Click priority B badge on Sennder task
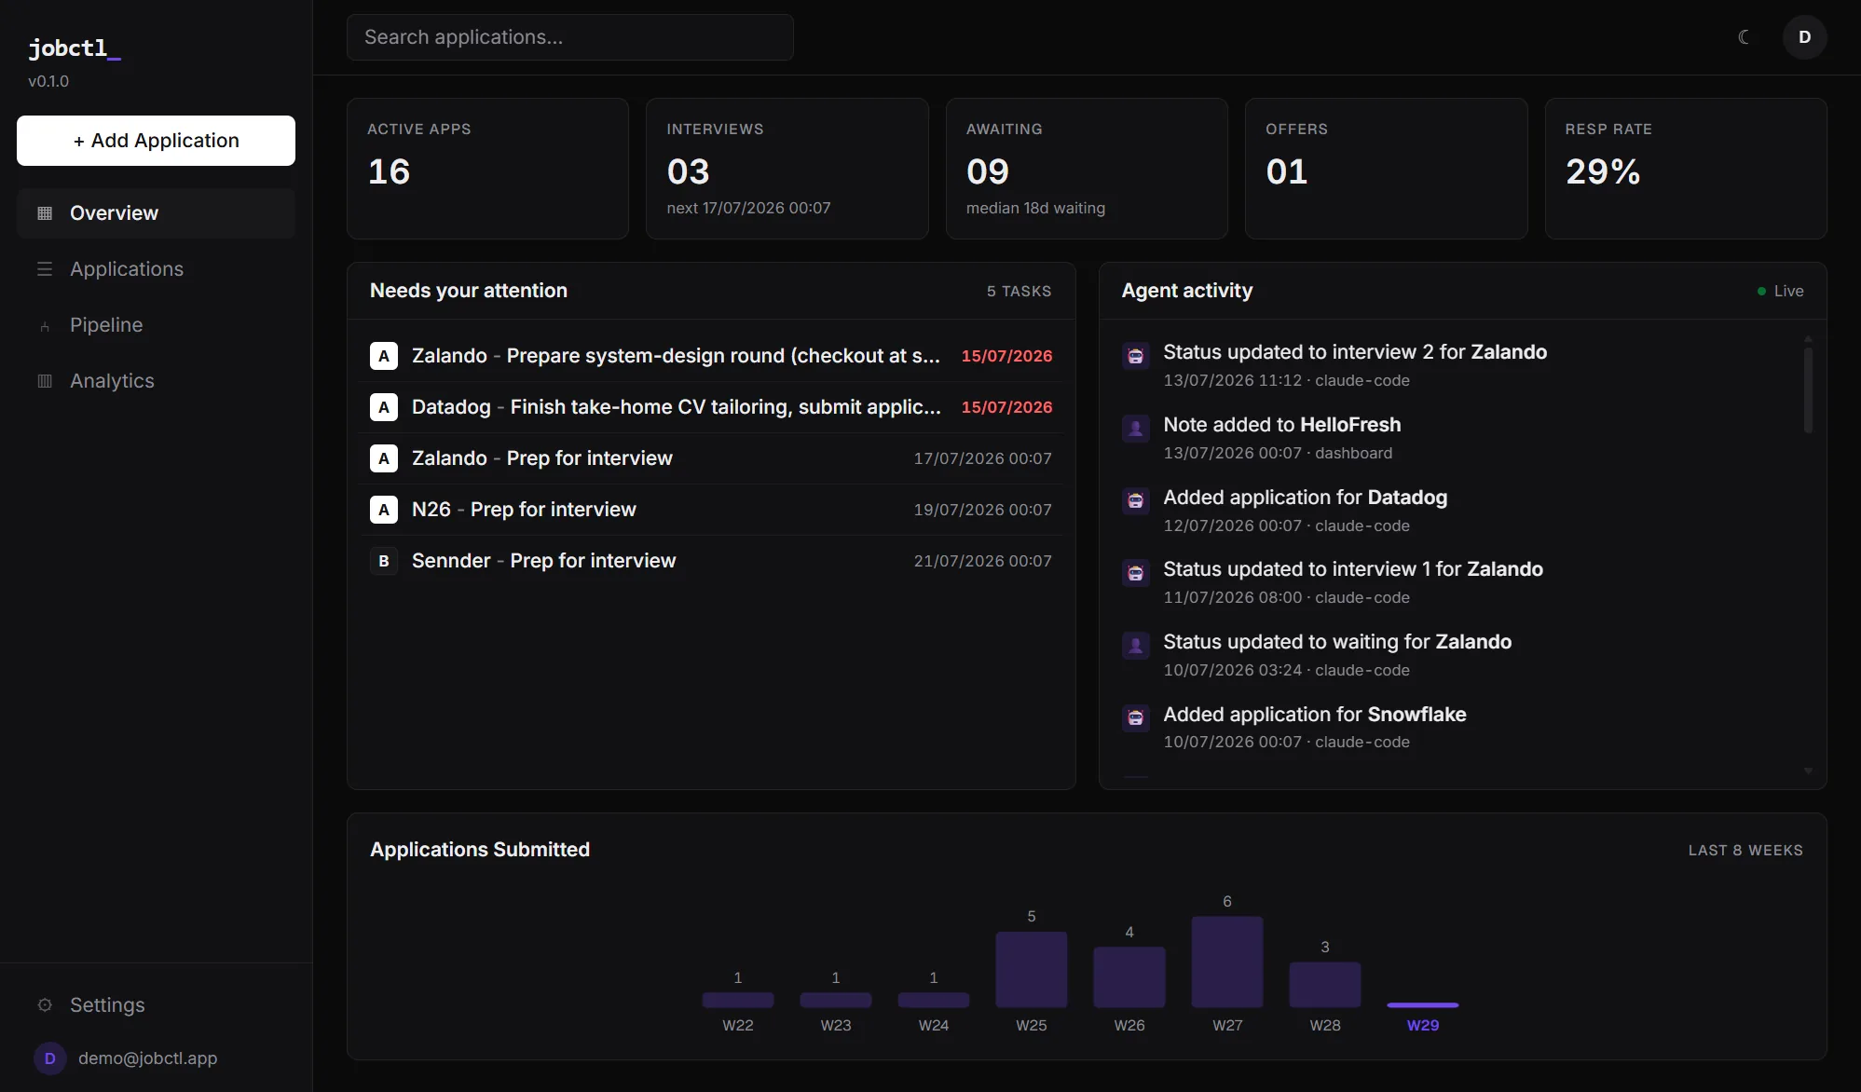1861x1092 pixels. click(x=384, y=561)
